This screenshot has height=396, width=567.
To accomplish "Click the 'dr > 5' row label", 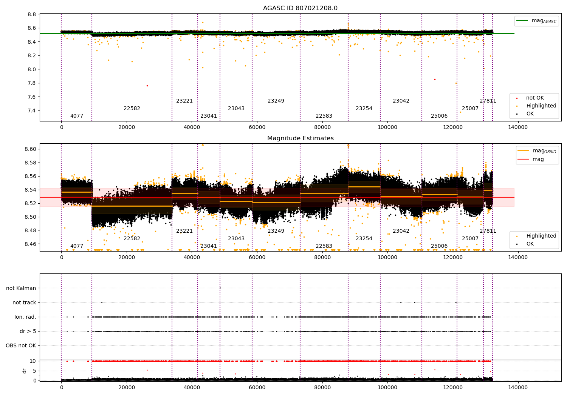I will coord(28,331).
